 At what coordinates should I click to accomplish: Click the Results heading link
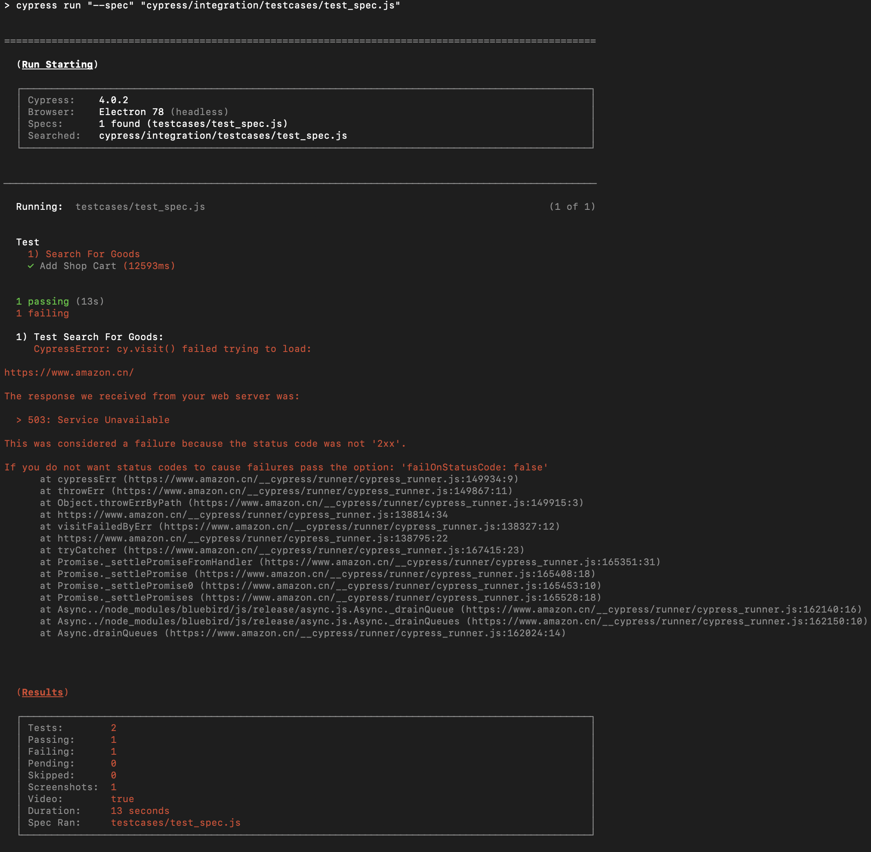click(43, 692)
